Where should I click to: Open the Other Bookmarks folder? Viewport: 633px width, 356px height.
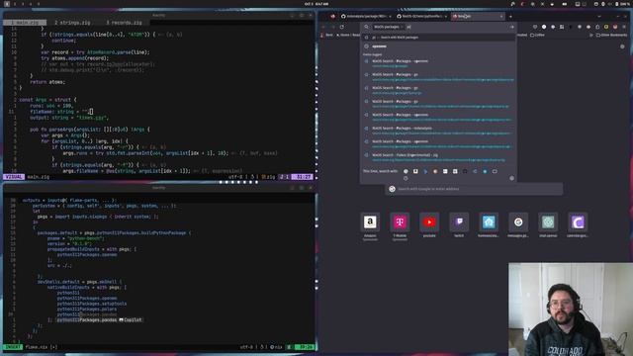coord(611,36)
